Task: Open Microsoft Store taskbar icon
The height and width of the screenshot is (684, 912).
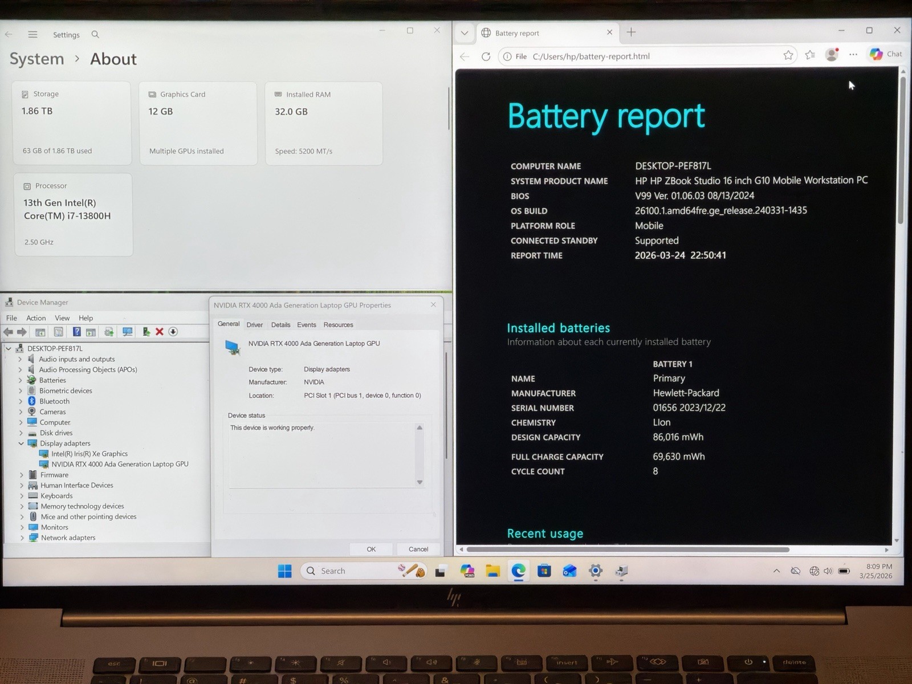Action: [544, 571]
